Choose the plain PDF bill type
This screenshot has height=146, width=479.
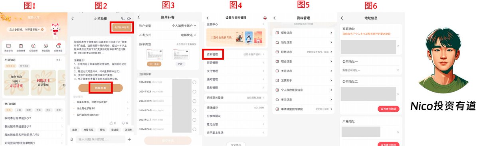pyautogui.click(x=180, y=64)
